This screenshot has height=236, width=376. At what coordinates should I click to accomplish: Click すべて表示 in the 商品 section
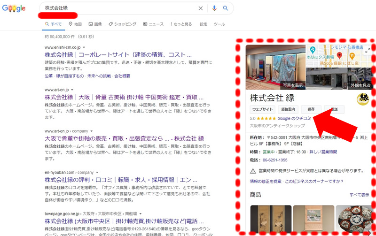[x=359, y=195]
